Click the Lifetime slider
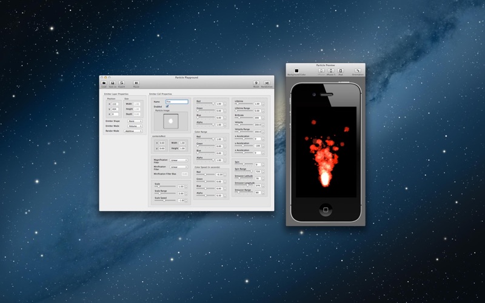 coord(244,104)
